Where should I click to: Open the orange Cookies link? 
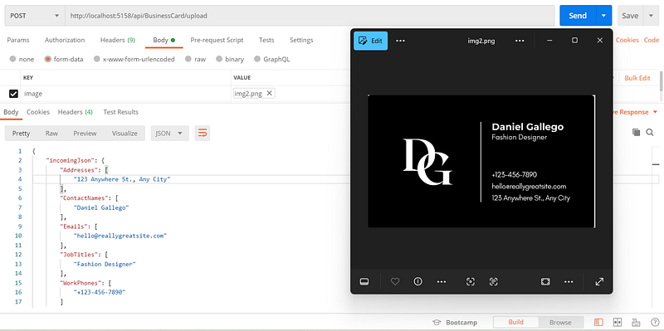click(x=627, y=40)
